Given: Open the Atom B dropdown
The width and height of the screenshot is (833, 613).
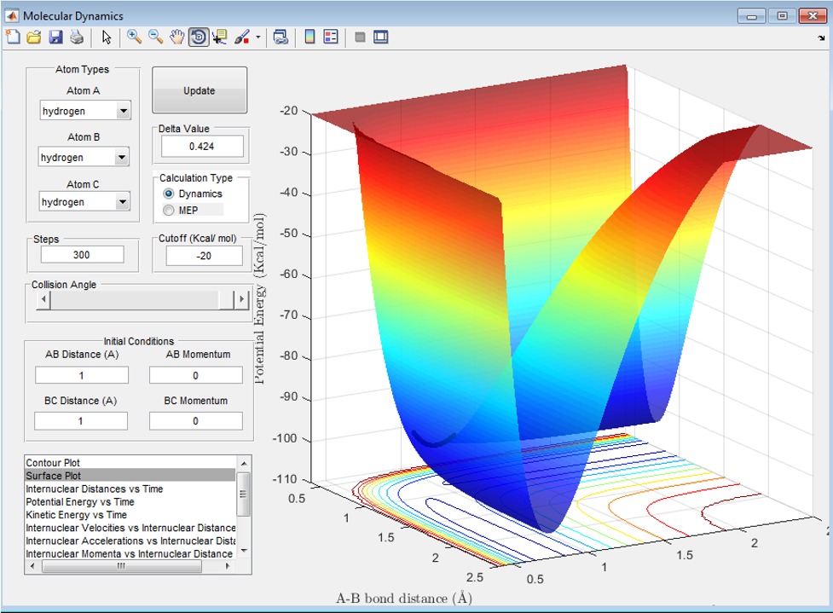Looking at the screenshot, I should pos(121,158).
